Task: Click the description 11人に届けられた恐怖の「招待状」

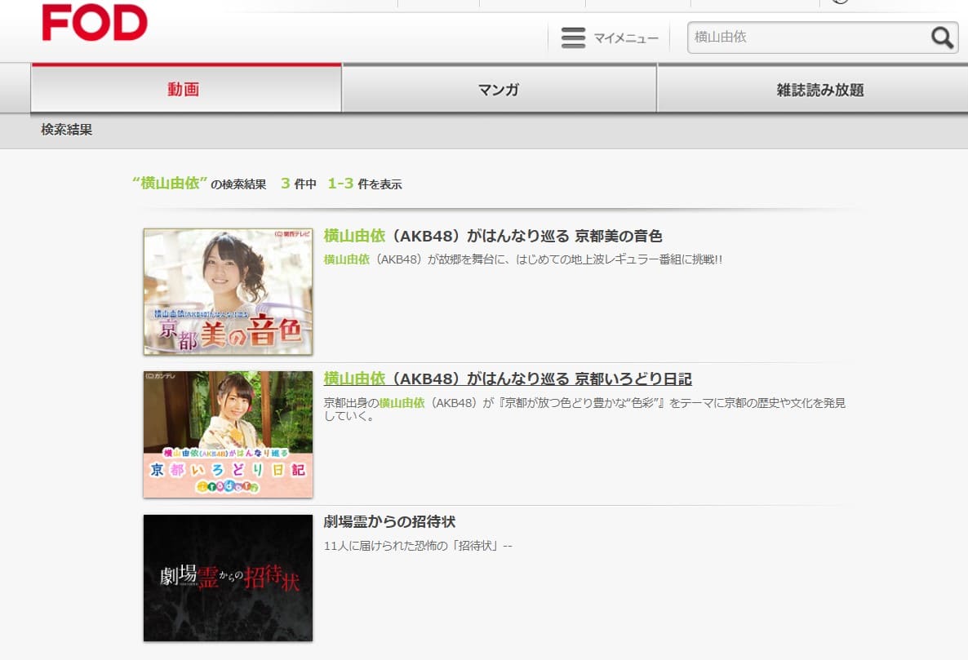Action: coord(418,546)
